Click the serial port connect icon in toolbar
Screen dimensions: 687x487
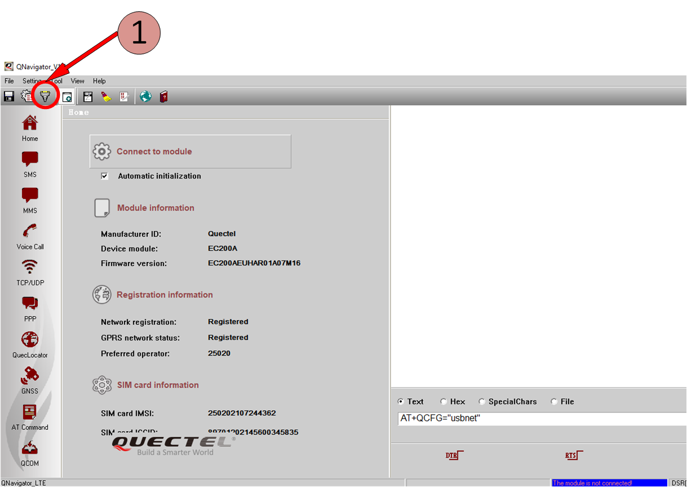click(45, 97)
